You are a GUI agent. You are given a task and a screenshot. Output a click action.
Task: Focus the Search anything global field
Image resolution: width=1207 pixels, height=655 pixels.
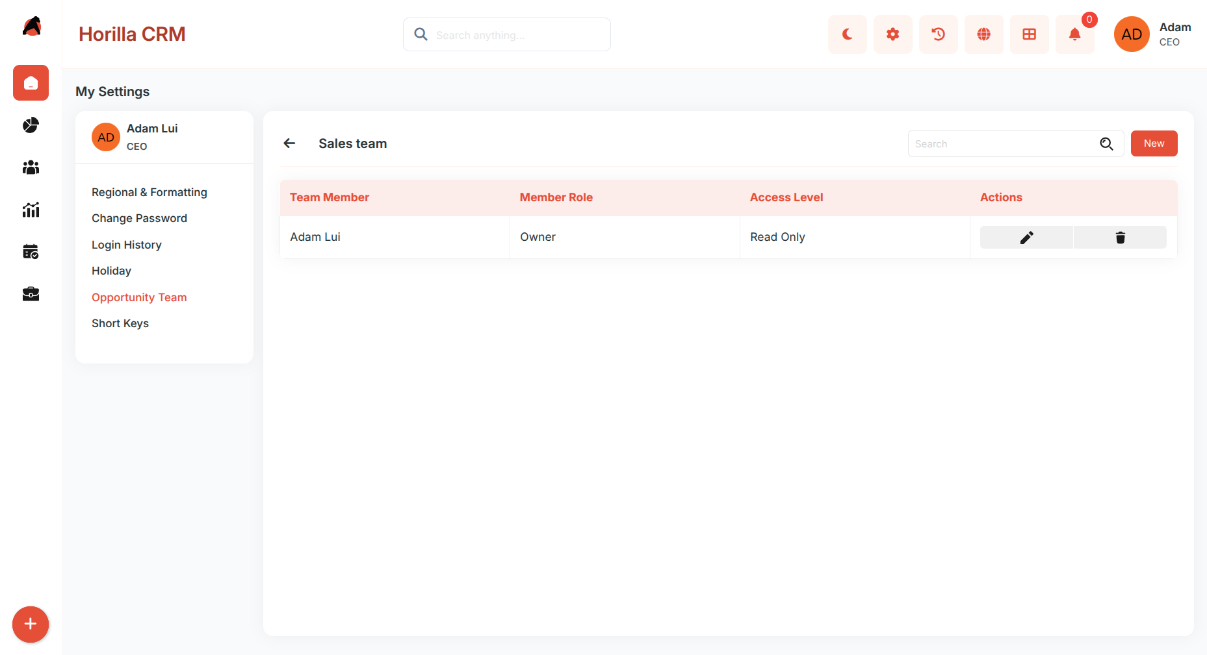click(506, 34)
